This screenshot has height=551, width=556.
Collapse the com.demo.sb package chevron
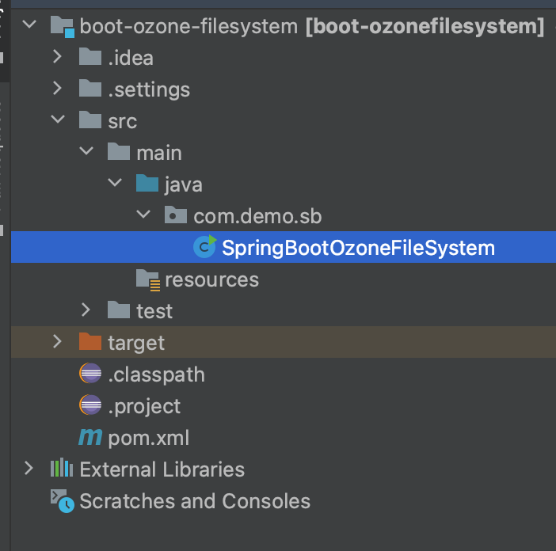pyautogui.click(x=143, y=215)
